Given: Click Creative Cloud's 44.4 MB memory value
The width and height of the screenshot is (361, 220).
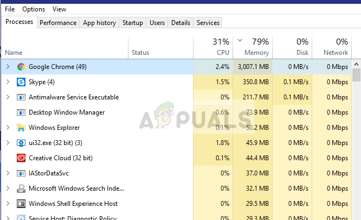Looking at the screenshot, I should (x=257, y=158).
